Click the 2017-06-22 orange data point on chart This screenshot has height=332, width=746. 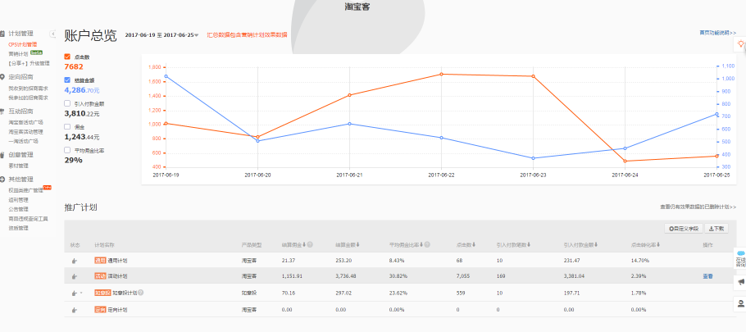tap(441, 74)
